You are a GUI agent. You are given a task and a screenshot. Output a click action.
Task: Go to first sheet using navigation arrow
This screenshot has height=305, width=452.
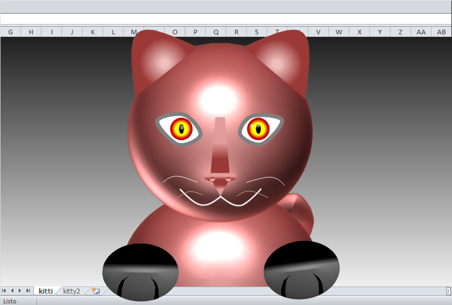pos(4,291)
